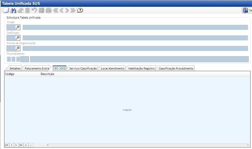
Task: Click the undo arrow icon
Action: coord(34,11)
